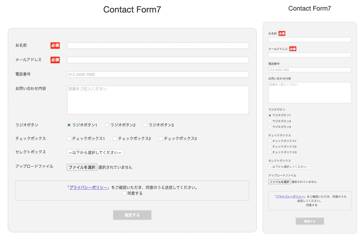Open プライバシーポリシー link in the wide form

coord(88,187)
